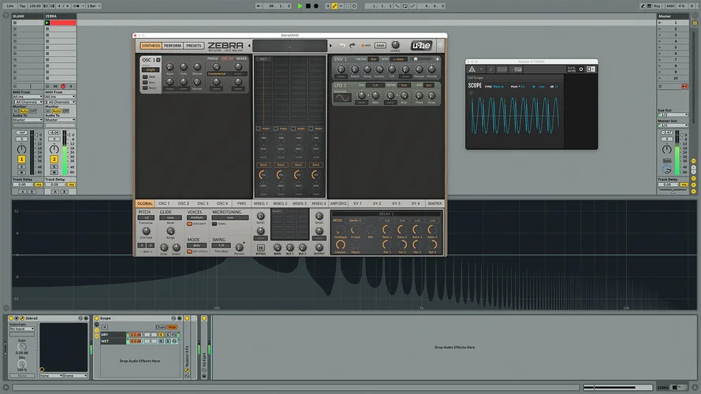
Task: Toggle Voice Drift in the Voices section
Action: coord(189,224)
